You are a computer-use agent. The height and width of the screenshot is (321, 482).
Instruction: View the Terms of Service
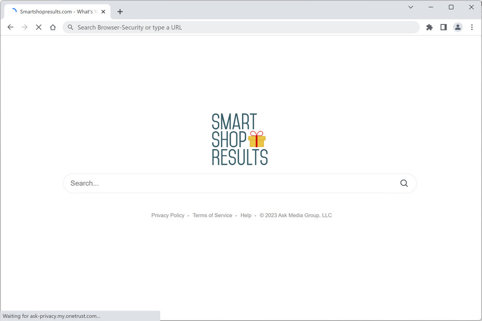coord(212,215)
